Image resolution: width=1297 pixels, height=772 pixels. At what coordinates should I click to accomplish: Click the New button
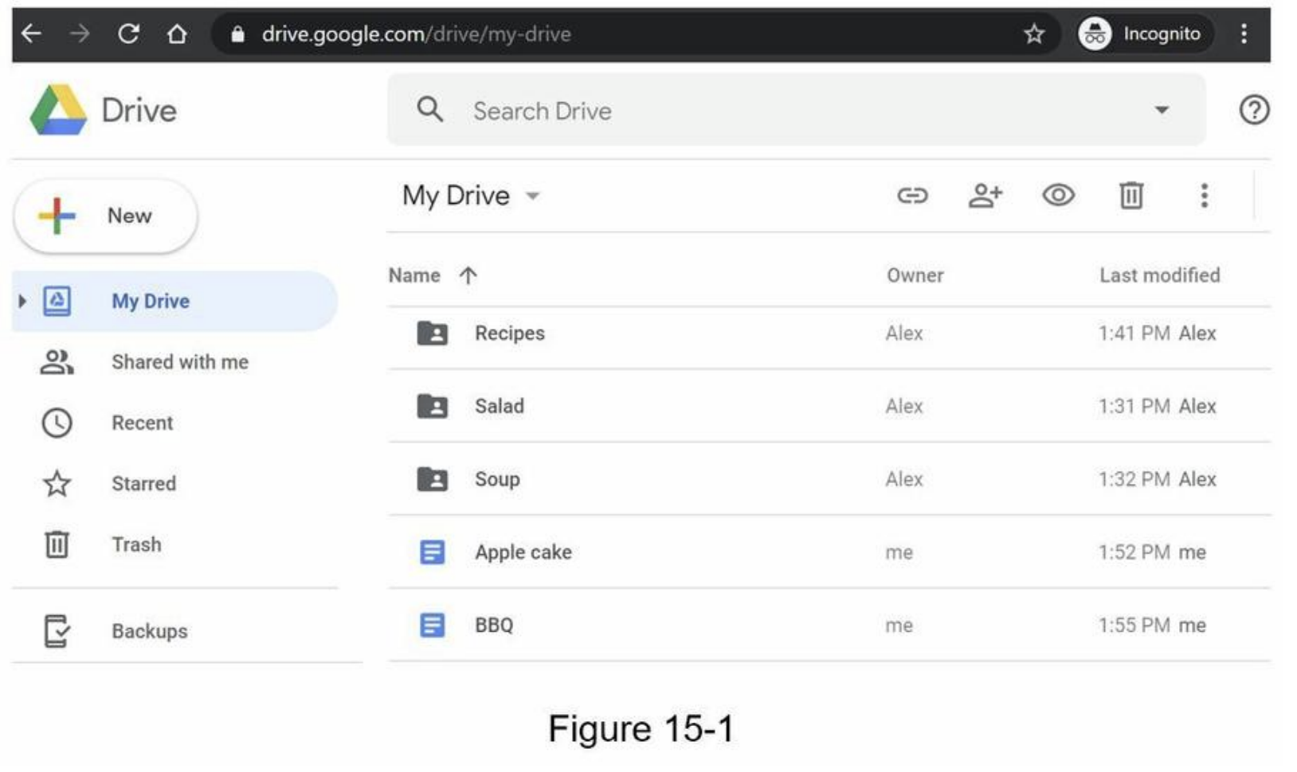tap(104, 215)
